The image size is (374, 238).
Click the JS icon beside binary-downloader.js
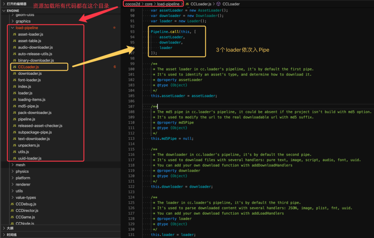(x=15, y=60)
